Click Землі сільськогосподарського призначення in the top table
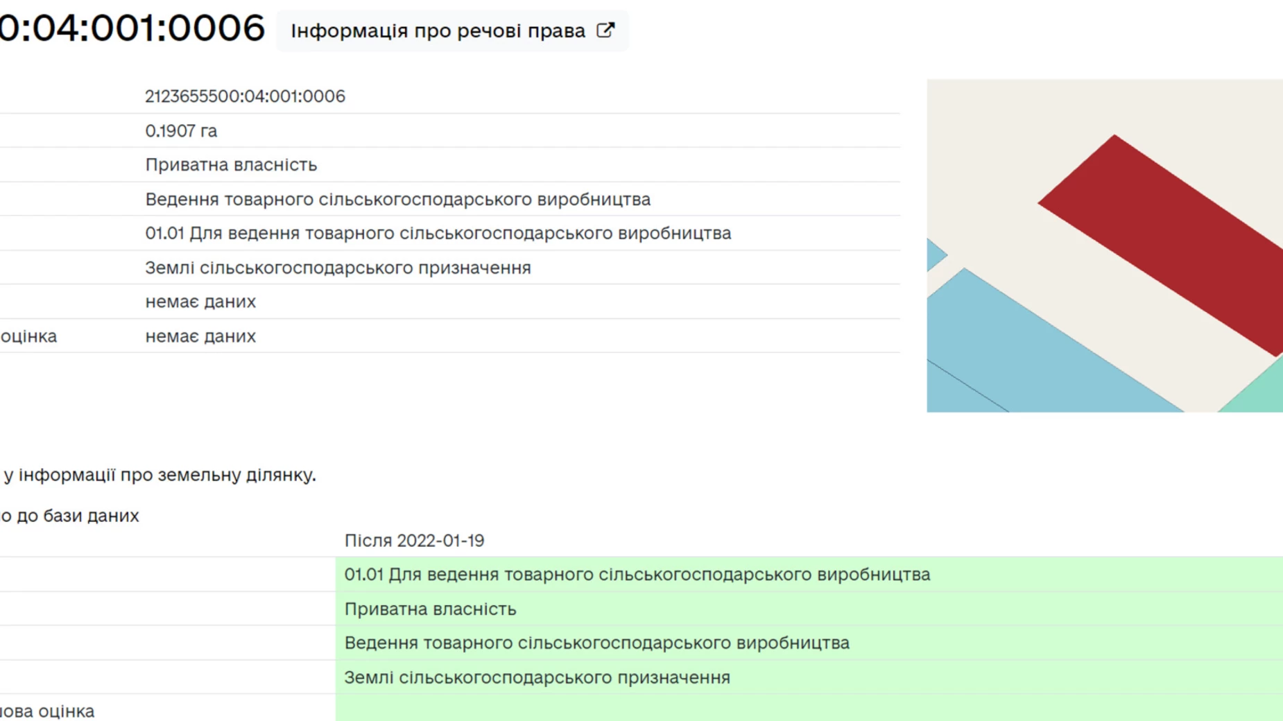Viewport: 1283px width, 721px height. [338, 268]
